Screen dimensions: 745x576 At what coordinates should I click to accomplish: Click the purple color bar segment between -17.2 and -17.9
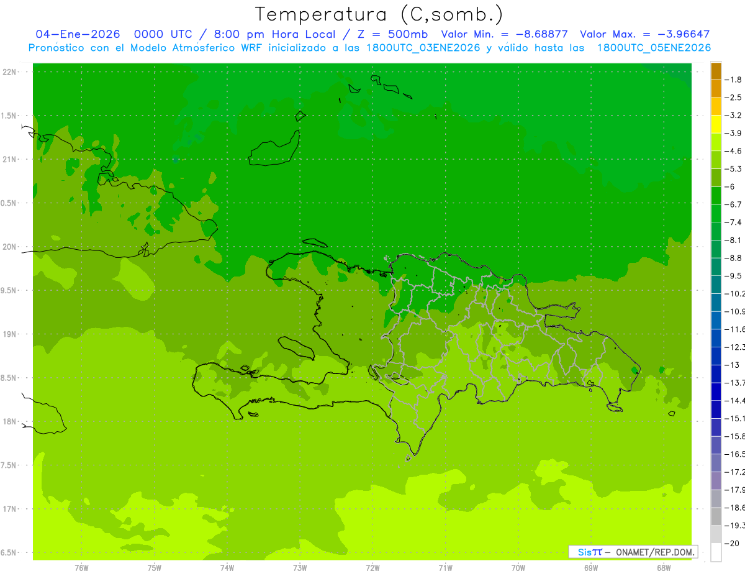(x=716, y=480)
